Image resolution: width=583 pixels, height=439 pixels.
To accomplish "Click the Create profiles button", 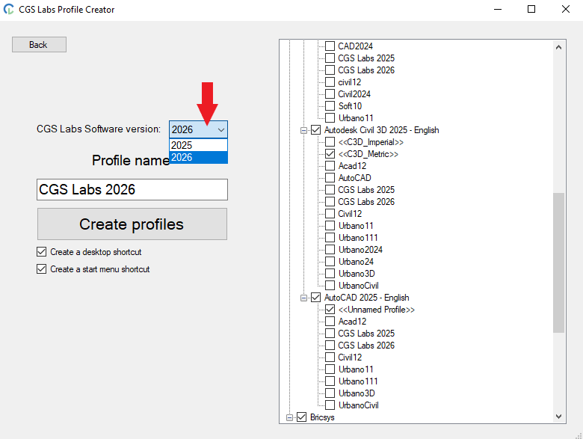I will tap(132, 224).
